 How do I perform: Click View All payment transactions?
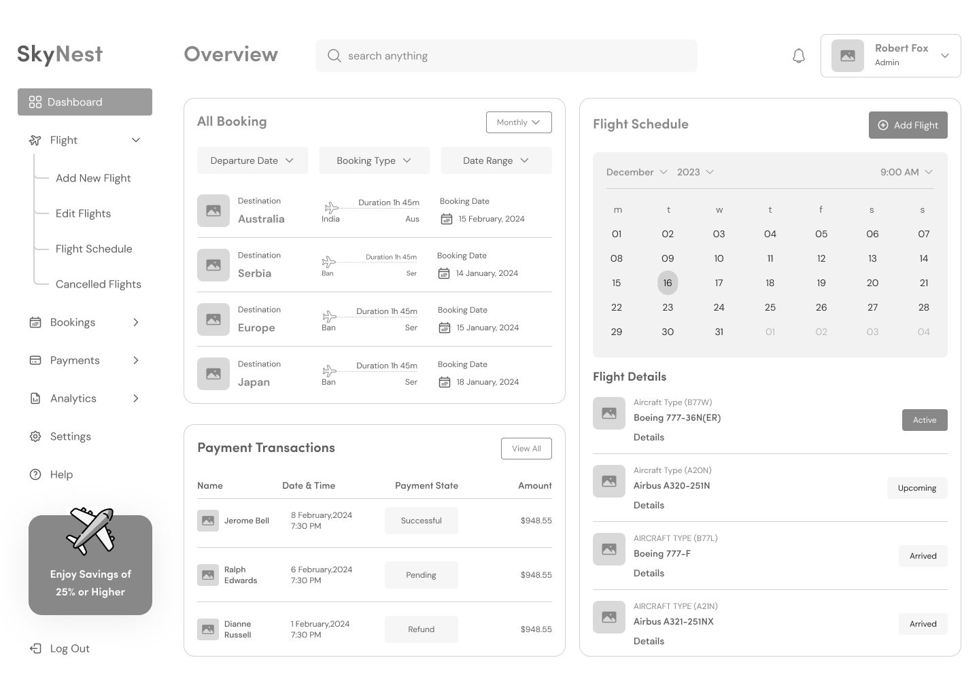coord(526,448)
